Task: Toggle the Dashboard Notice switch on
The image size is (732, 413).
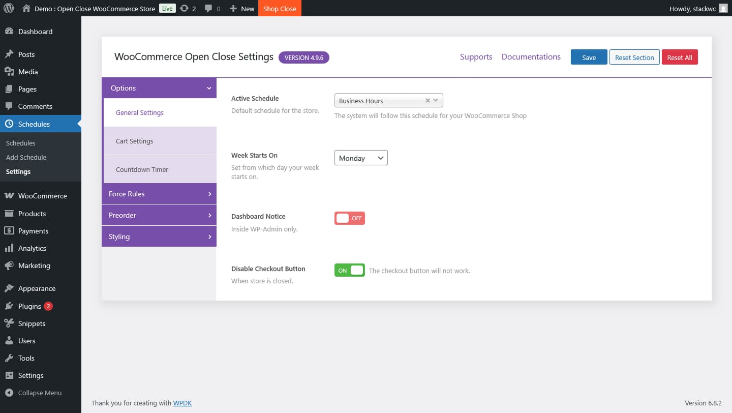Action: 350,218
